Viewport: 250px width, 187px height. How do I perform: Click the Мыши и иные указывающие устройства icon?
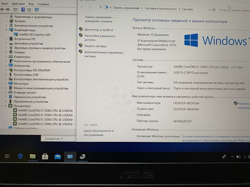(x=10, y=88)
